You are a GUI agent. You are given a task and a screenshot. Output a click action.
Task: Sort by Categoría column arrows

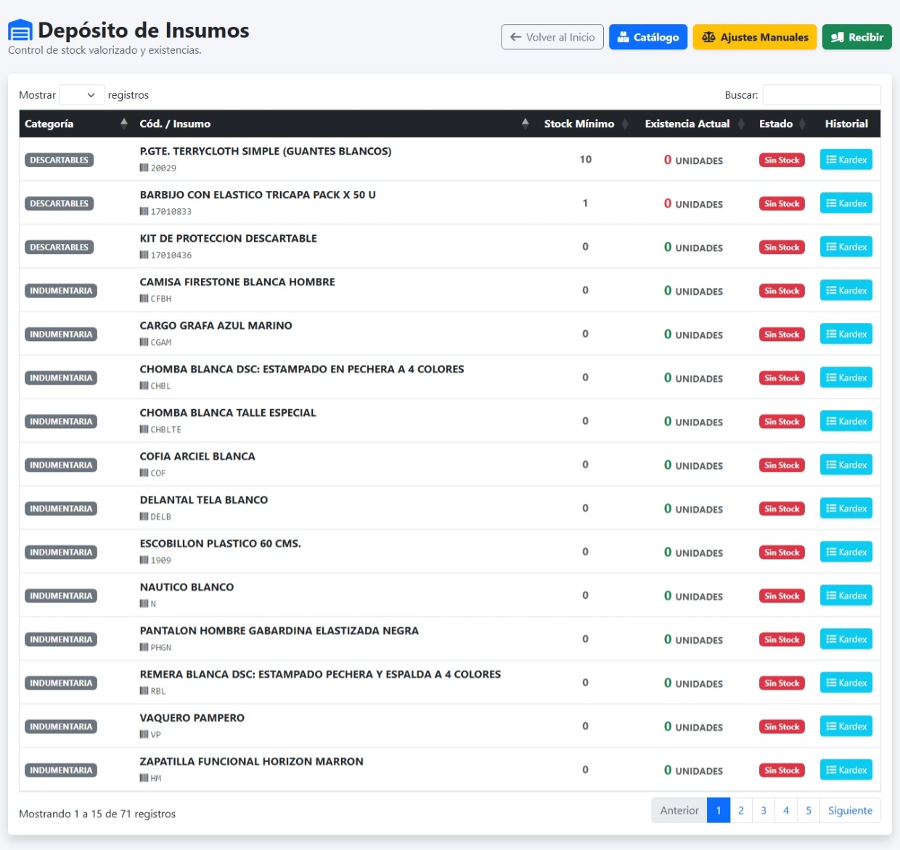tap(124, 123)
